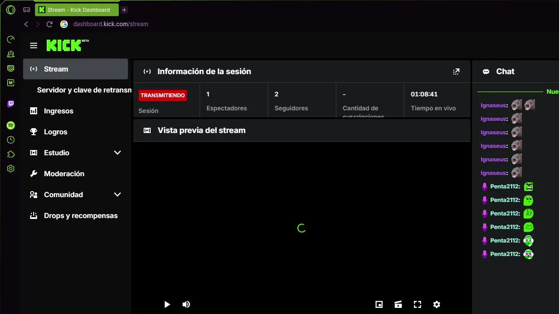The image size is (559, 314).
Task: Click the Información de la sesión heading
Action: (204, 72)
